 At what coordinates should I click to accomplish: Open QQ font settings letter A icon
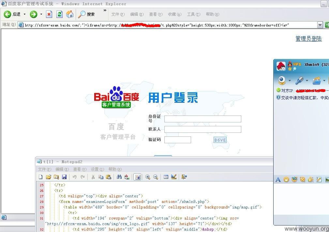point(278,179)
